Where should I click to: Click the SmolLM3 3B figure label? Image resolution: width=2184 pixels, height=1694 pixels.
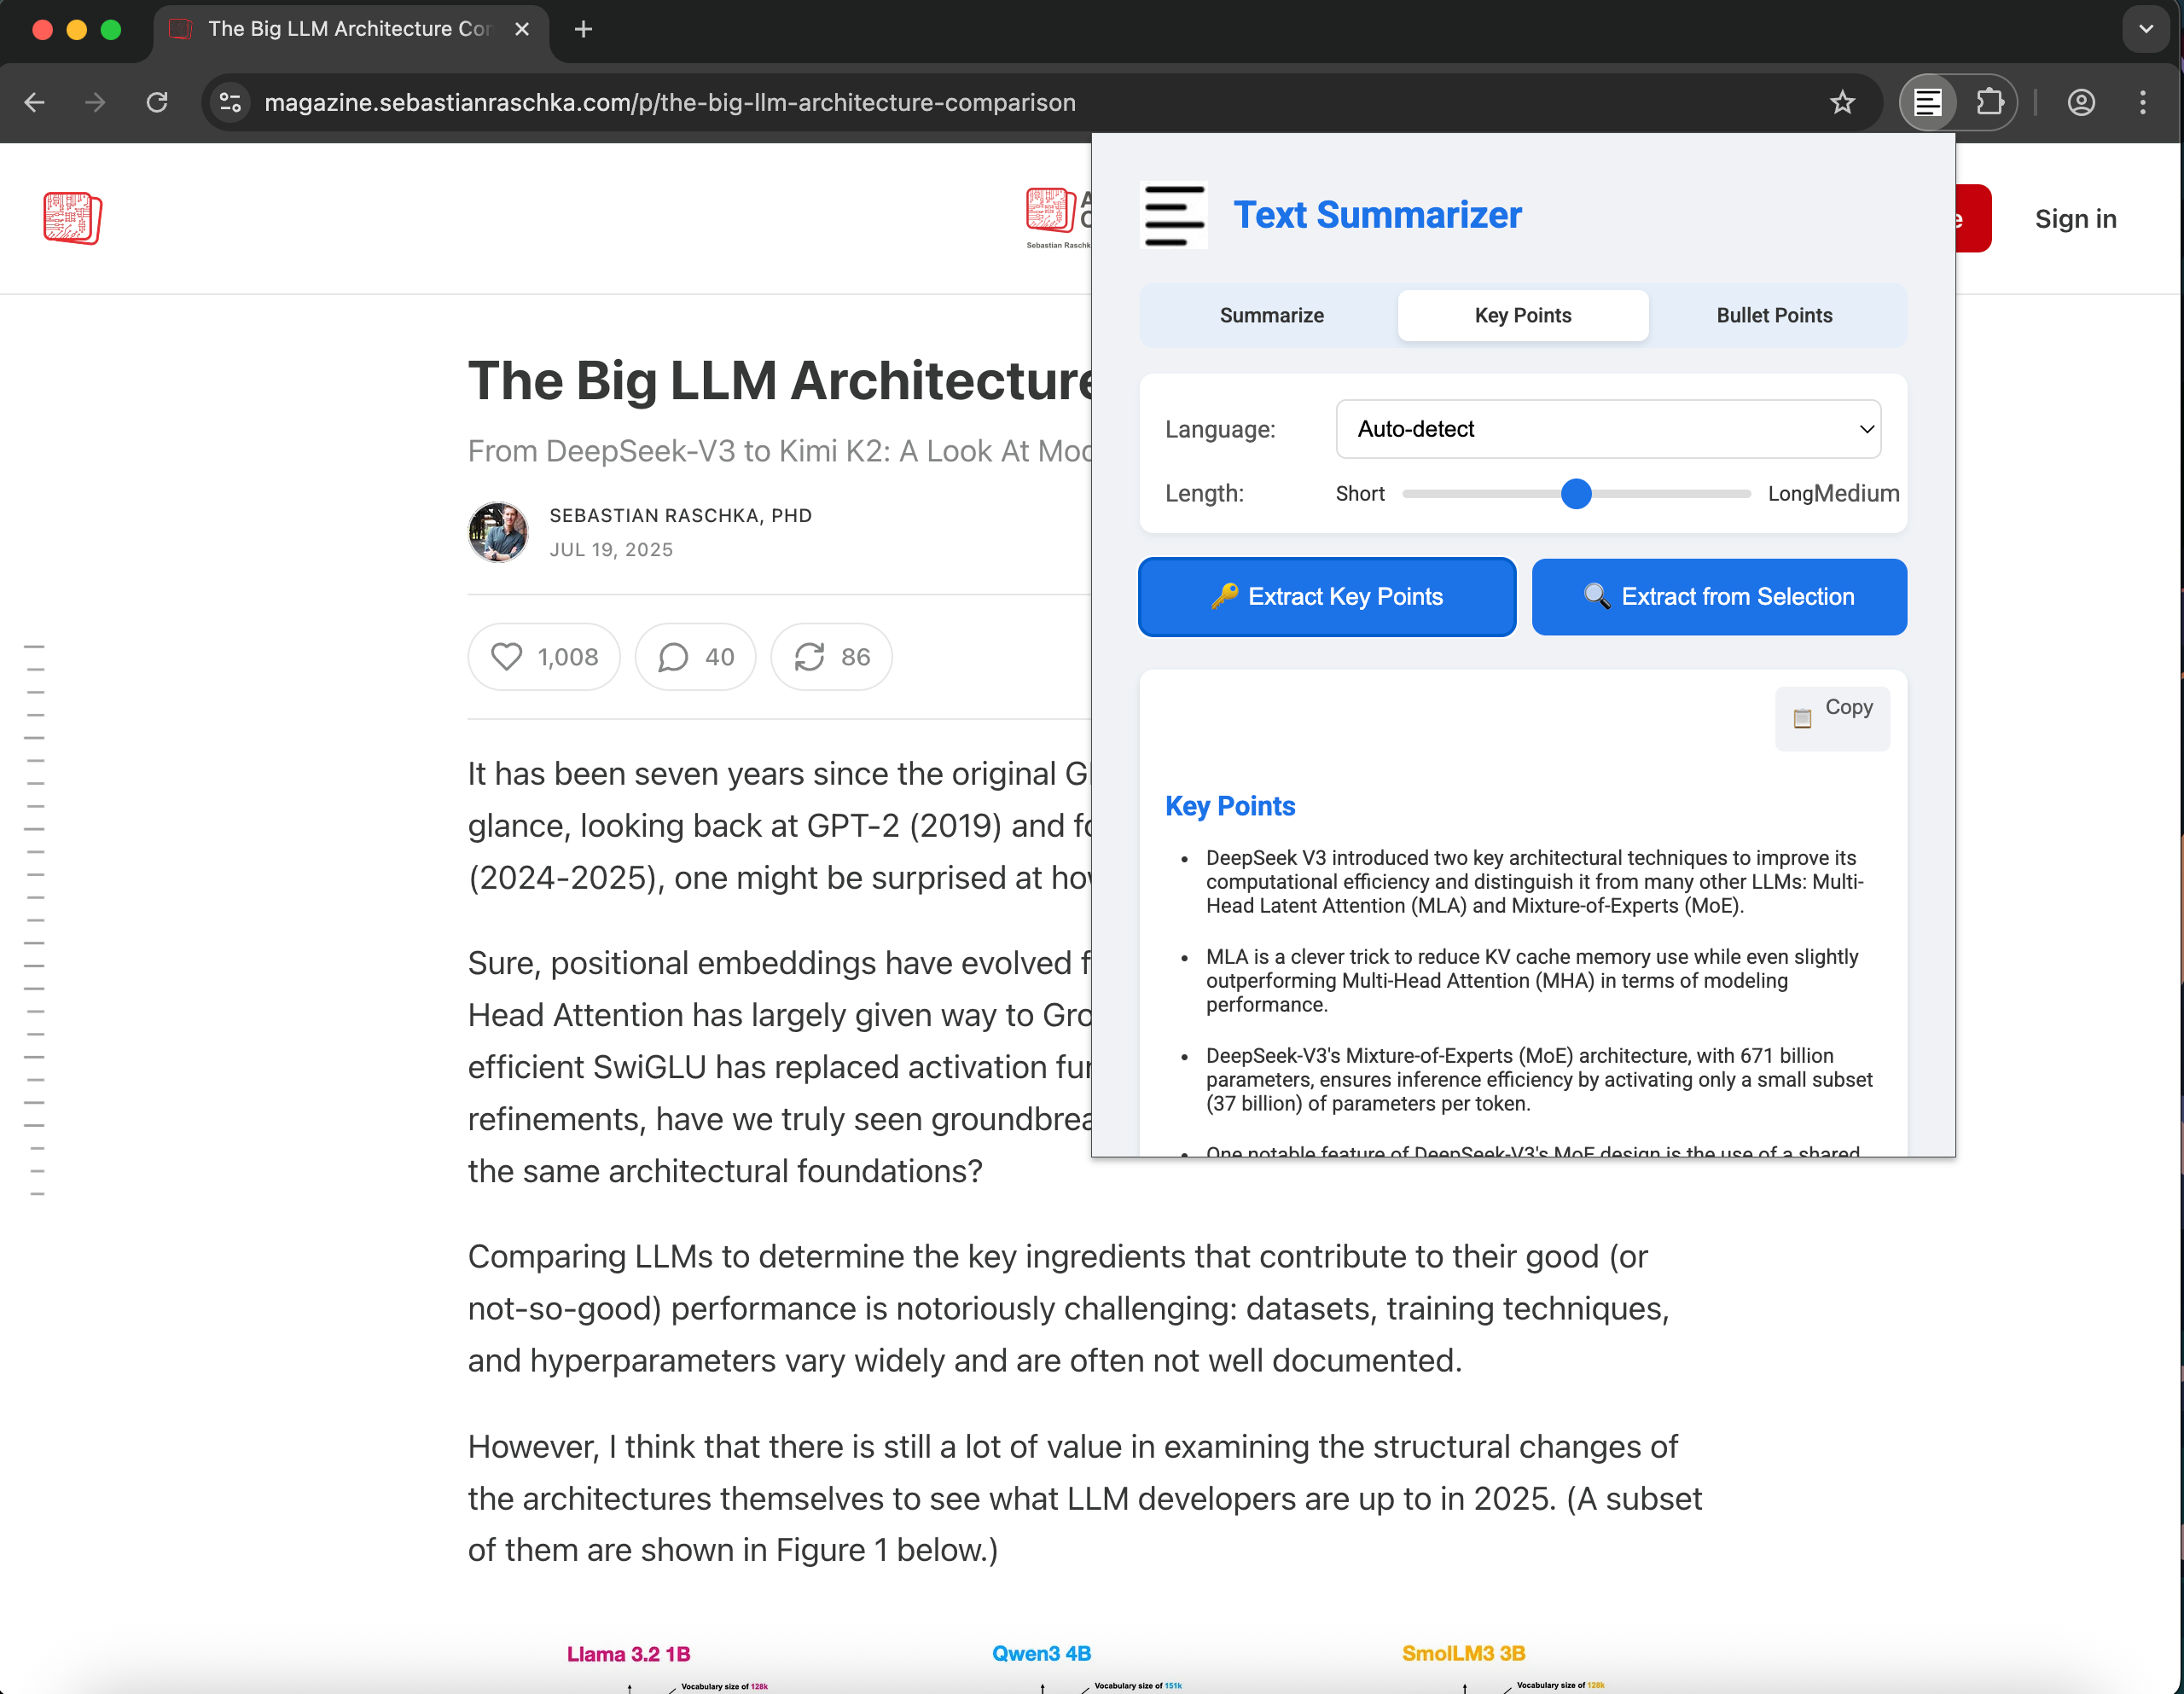[1464, 1654]
